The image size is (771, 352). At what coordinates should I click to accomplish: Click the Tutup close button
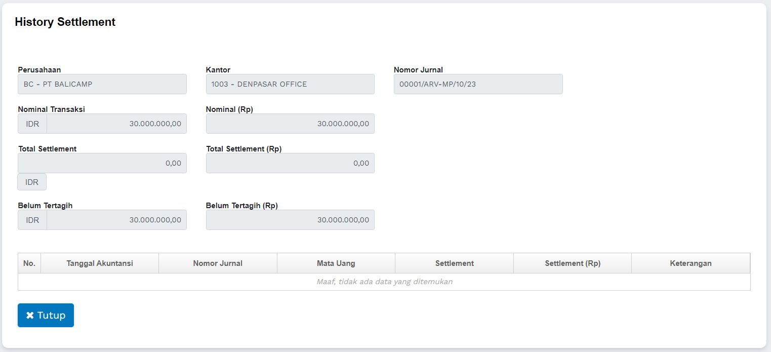click(x=46, y=315)
